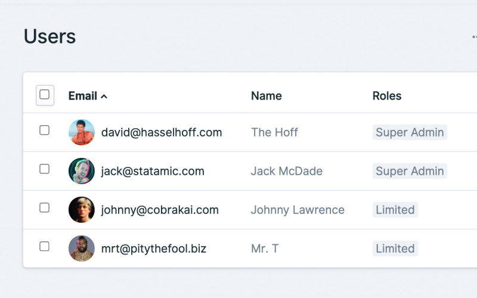Open the jack@statamic.com user link

point(153,171)
